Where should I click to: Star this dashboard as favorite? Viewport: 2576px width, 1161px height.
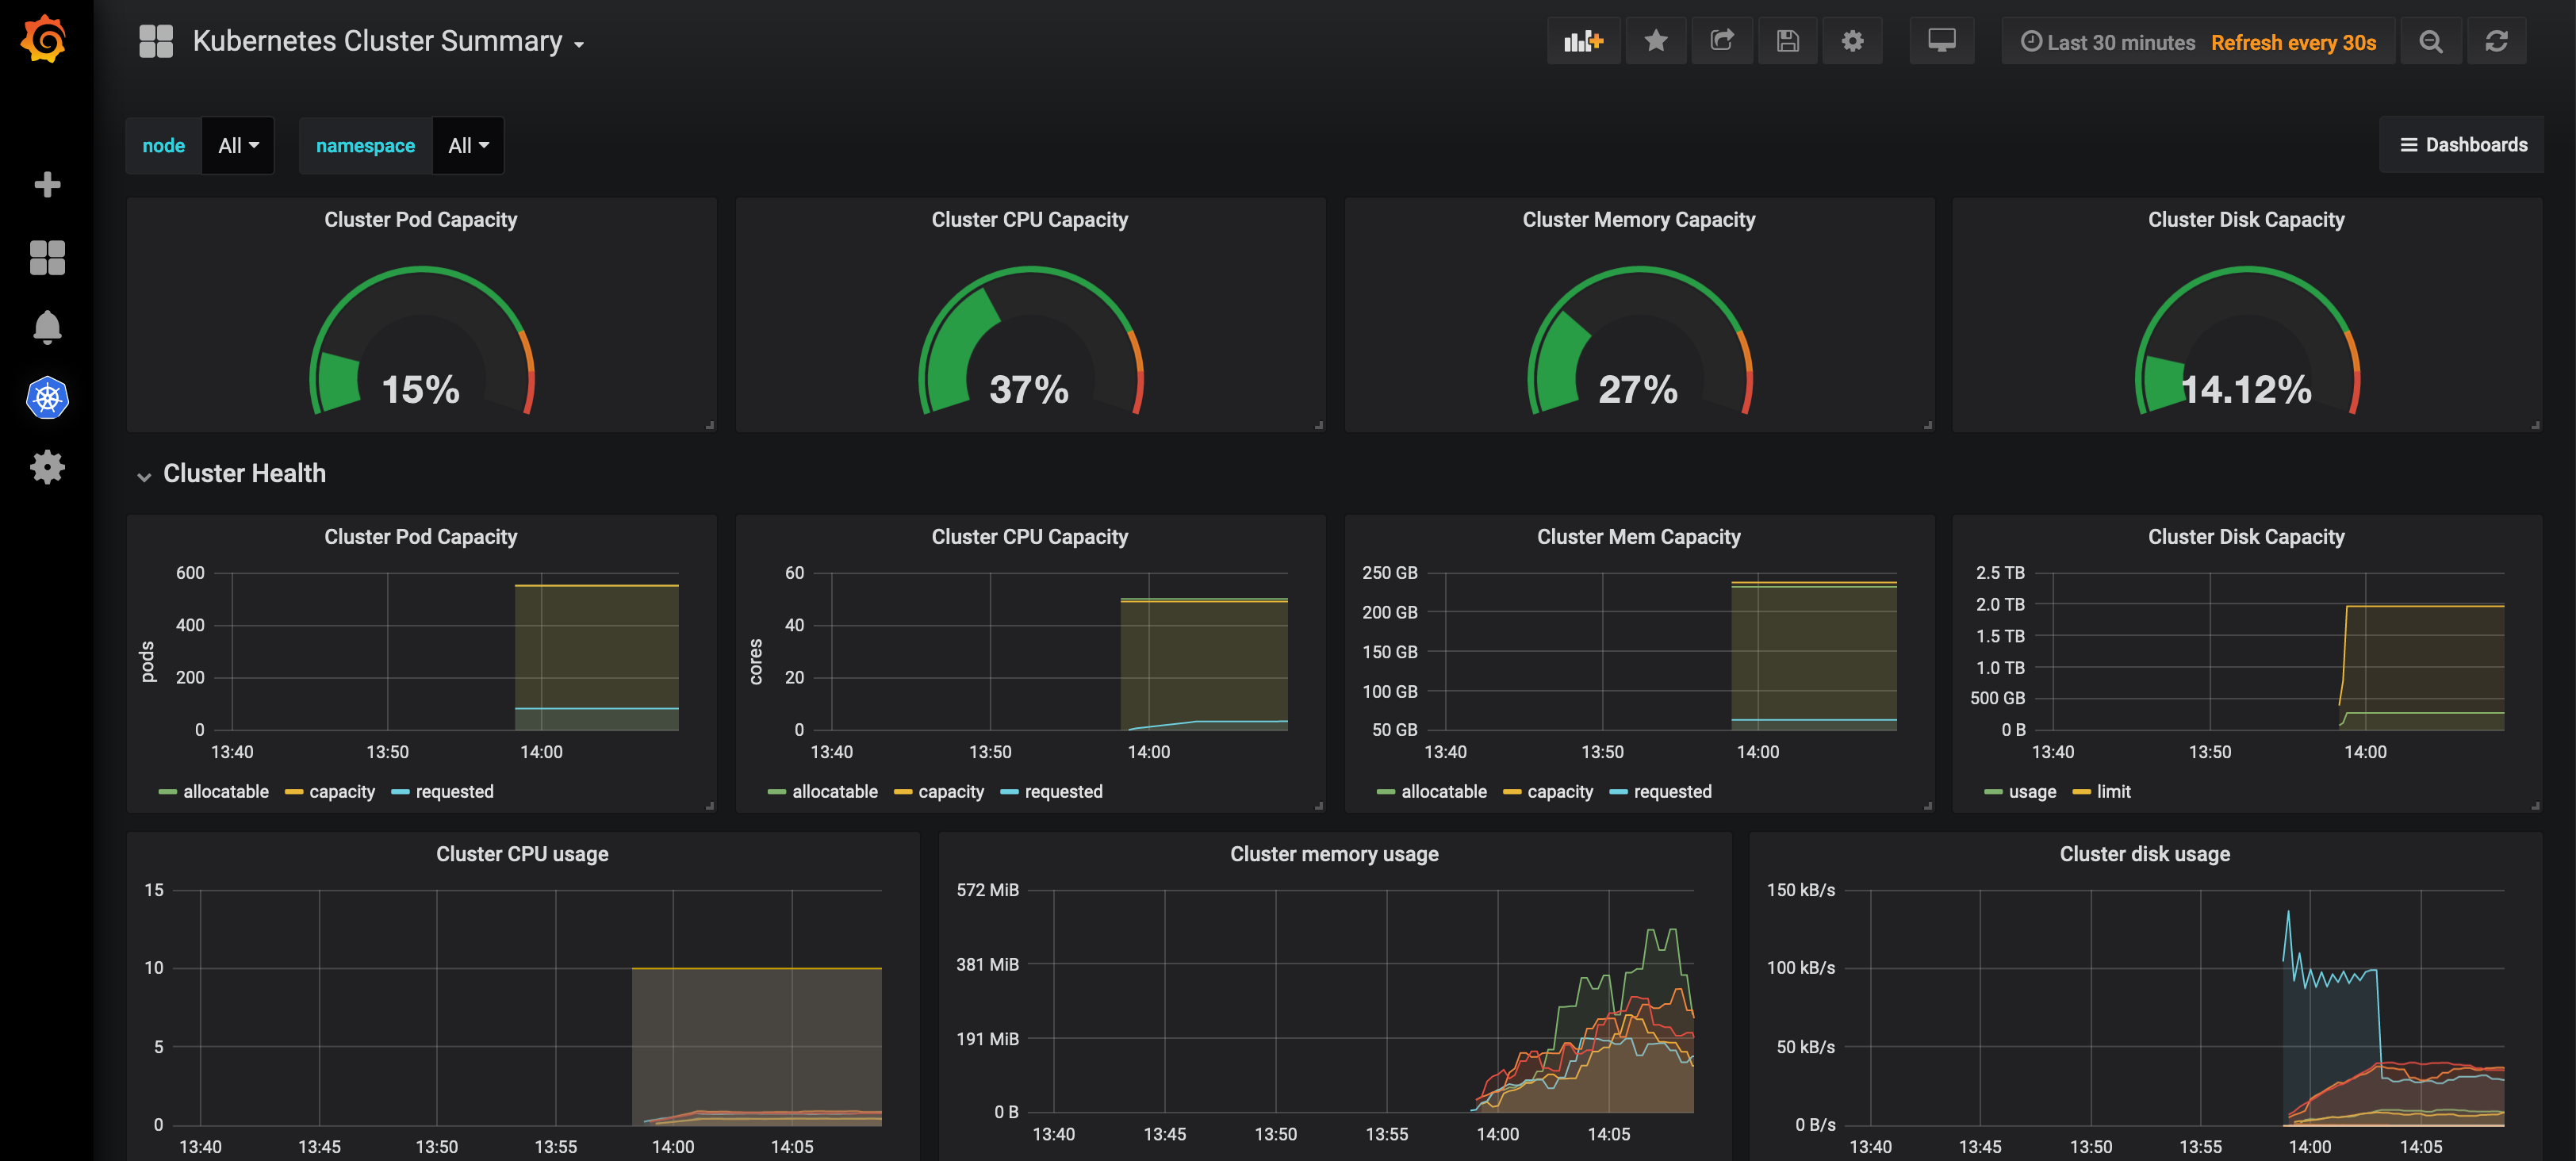pyautogui.click(x=1656, y=41)
